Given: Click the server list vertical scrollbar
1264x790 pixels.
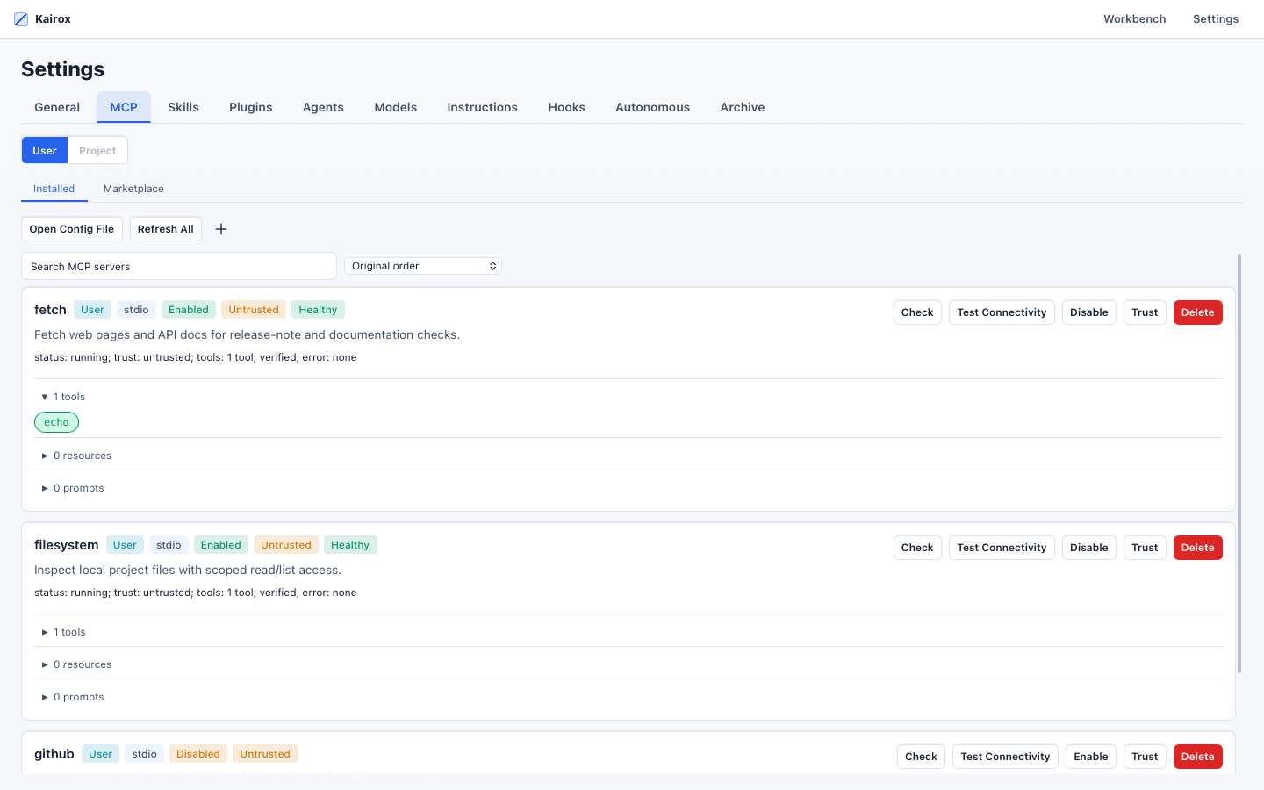Looking at the screenshot, I should tap(1239, 463).
